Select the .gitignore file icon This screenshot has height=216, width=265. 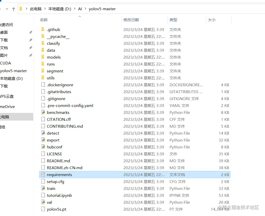coord(43,99)
